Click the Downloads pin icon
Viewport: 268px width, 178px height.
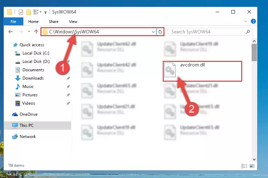coord(68,78)
